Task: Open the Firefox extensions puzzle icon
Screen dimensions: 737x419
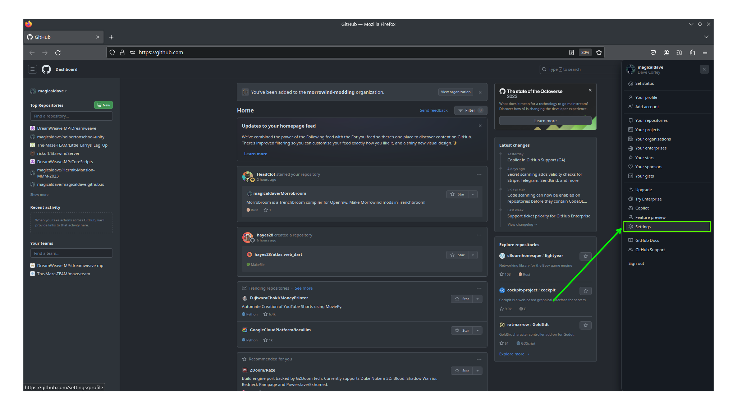Action: 692,52
